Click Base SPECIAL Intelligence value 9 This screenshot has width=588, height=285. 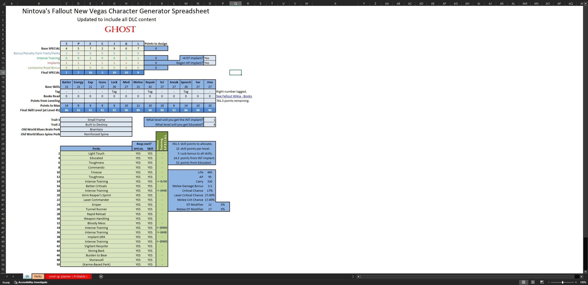point(114,48)
